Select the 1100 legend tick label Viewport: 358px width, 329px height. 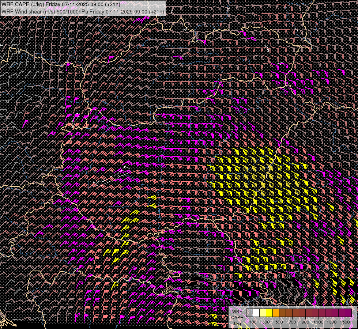319,322
